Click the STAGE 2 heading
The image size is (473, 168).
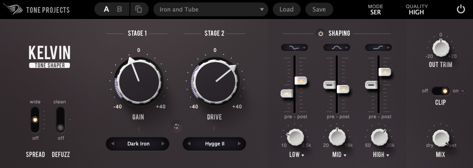click(215, 34)
